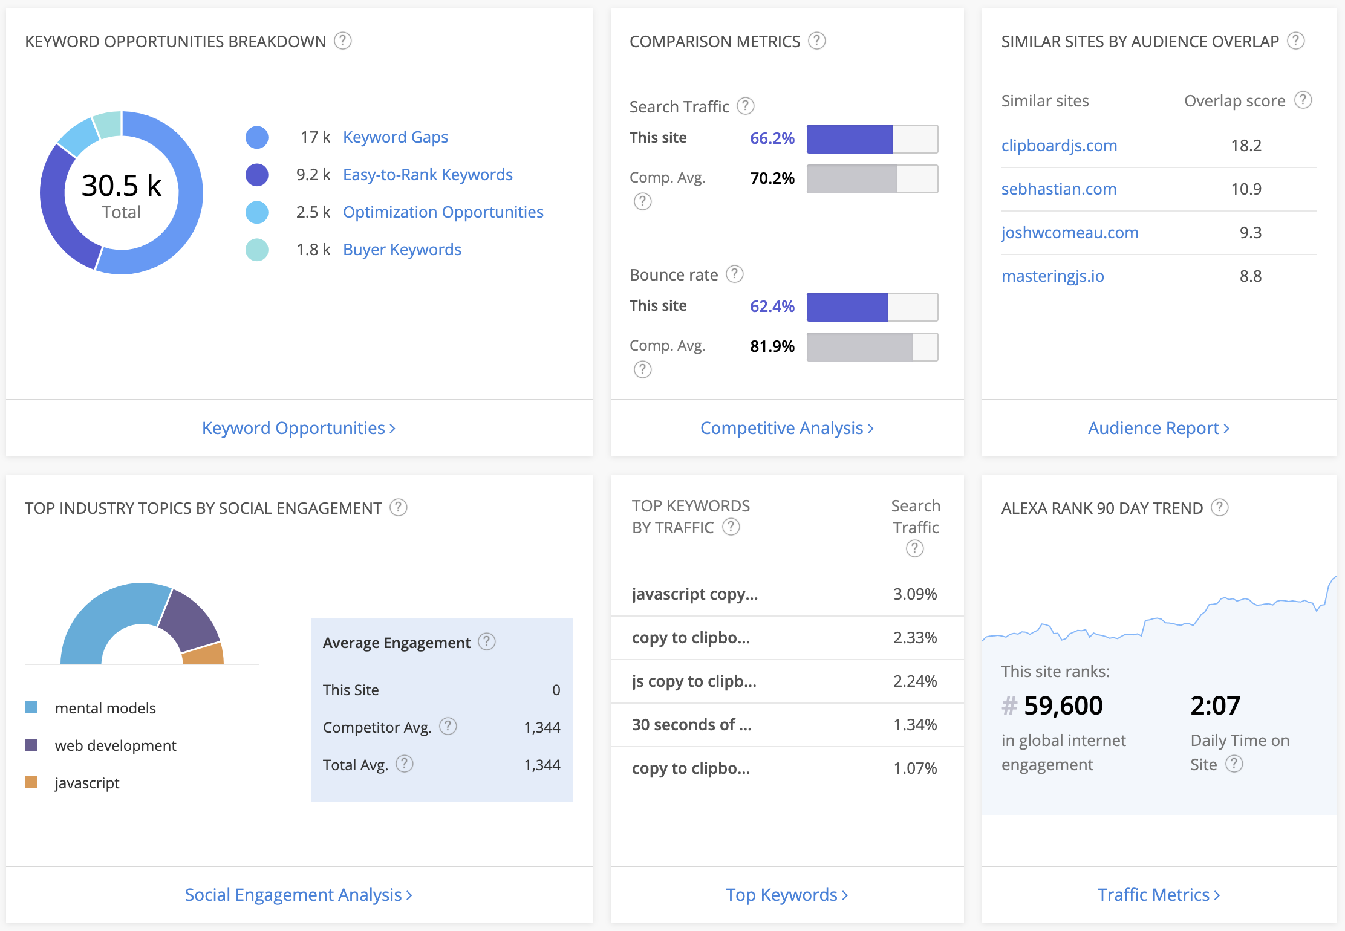
Task: Open the Keyword Gaps link
Action: coord(395,137)
